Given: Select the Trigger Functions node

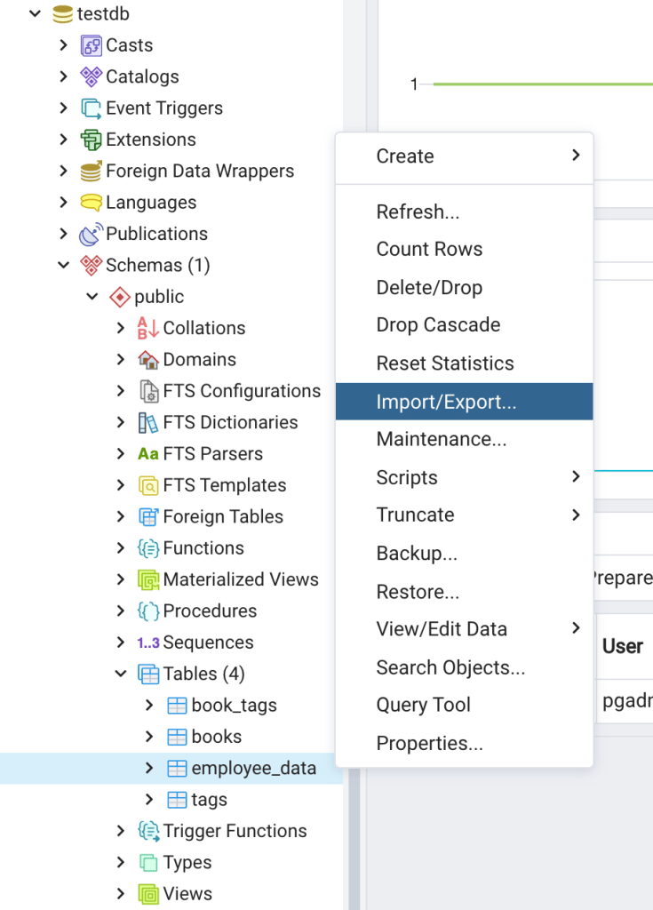Looking at the screenshot, I should coord(235,831).
